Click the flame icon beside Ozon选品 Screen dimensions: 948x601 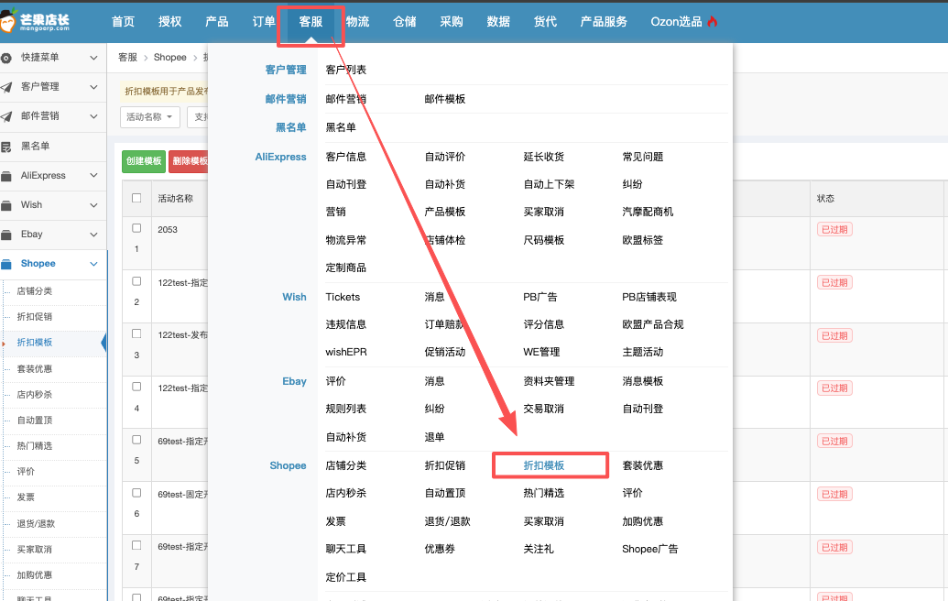tap(713, 22)
